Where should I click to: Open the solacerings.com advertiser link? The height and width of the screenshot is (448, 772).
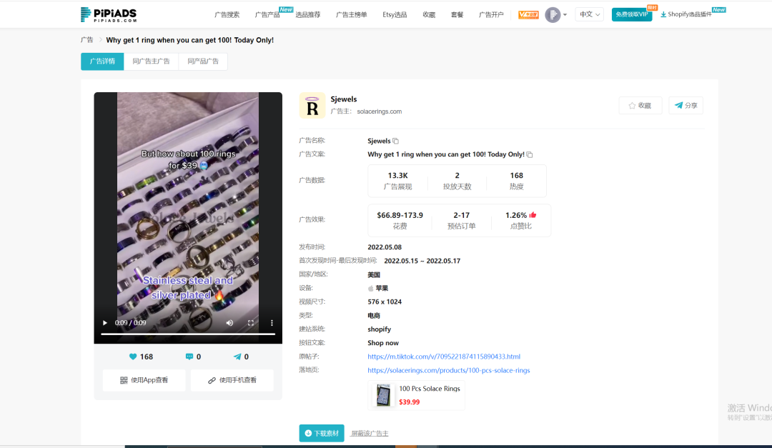pos(379,111)
